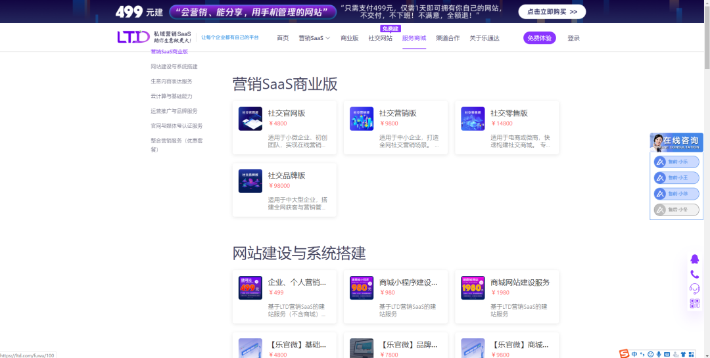Screen dimensions: 710x358
Task: Select 官网与媒体号认证服务 in the left sidebar
Action: (177, 126)
